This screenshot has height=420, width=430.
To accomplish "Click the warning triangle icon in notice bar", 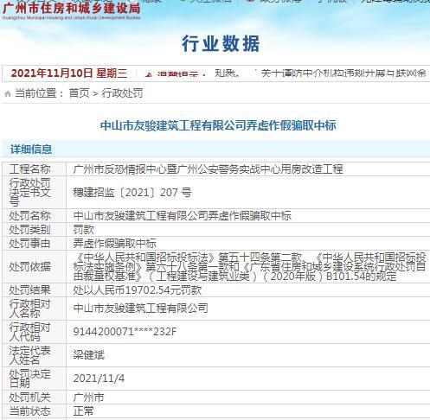I will [x=149, y=74].
